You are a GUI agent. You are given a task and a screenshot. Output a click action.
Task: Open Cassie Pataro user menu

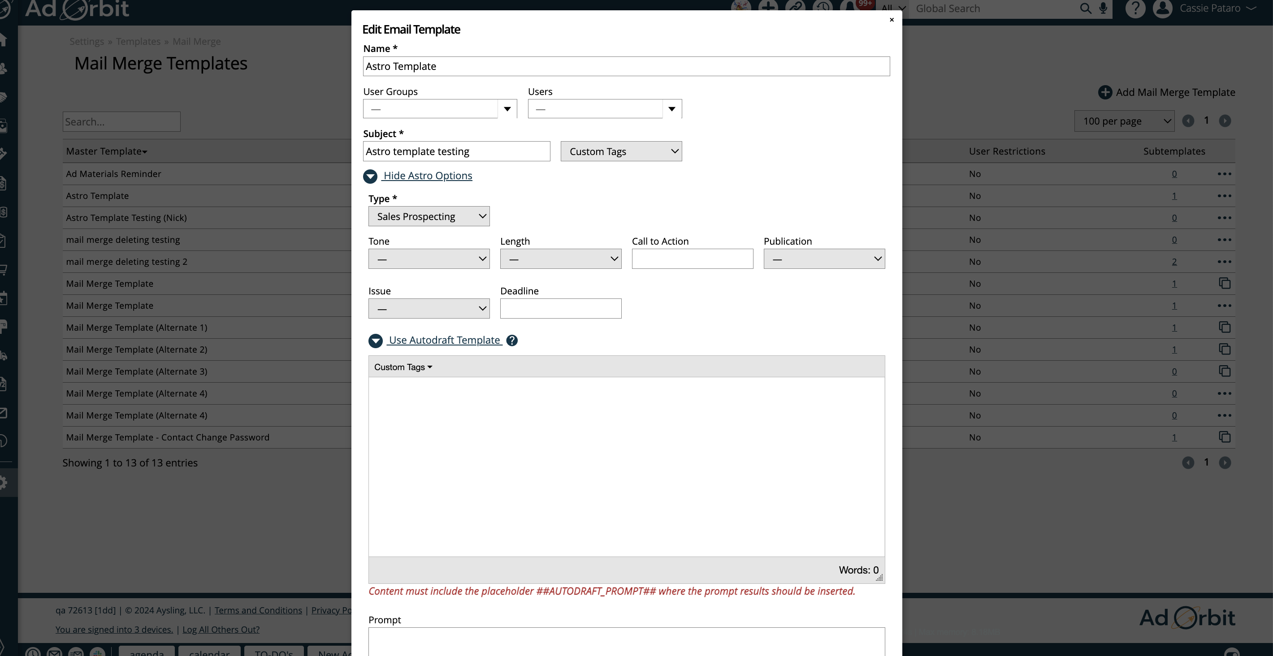click(1210, 9)
